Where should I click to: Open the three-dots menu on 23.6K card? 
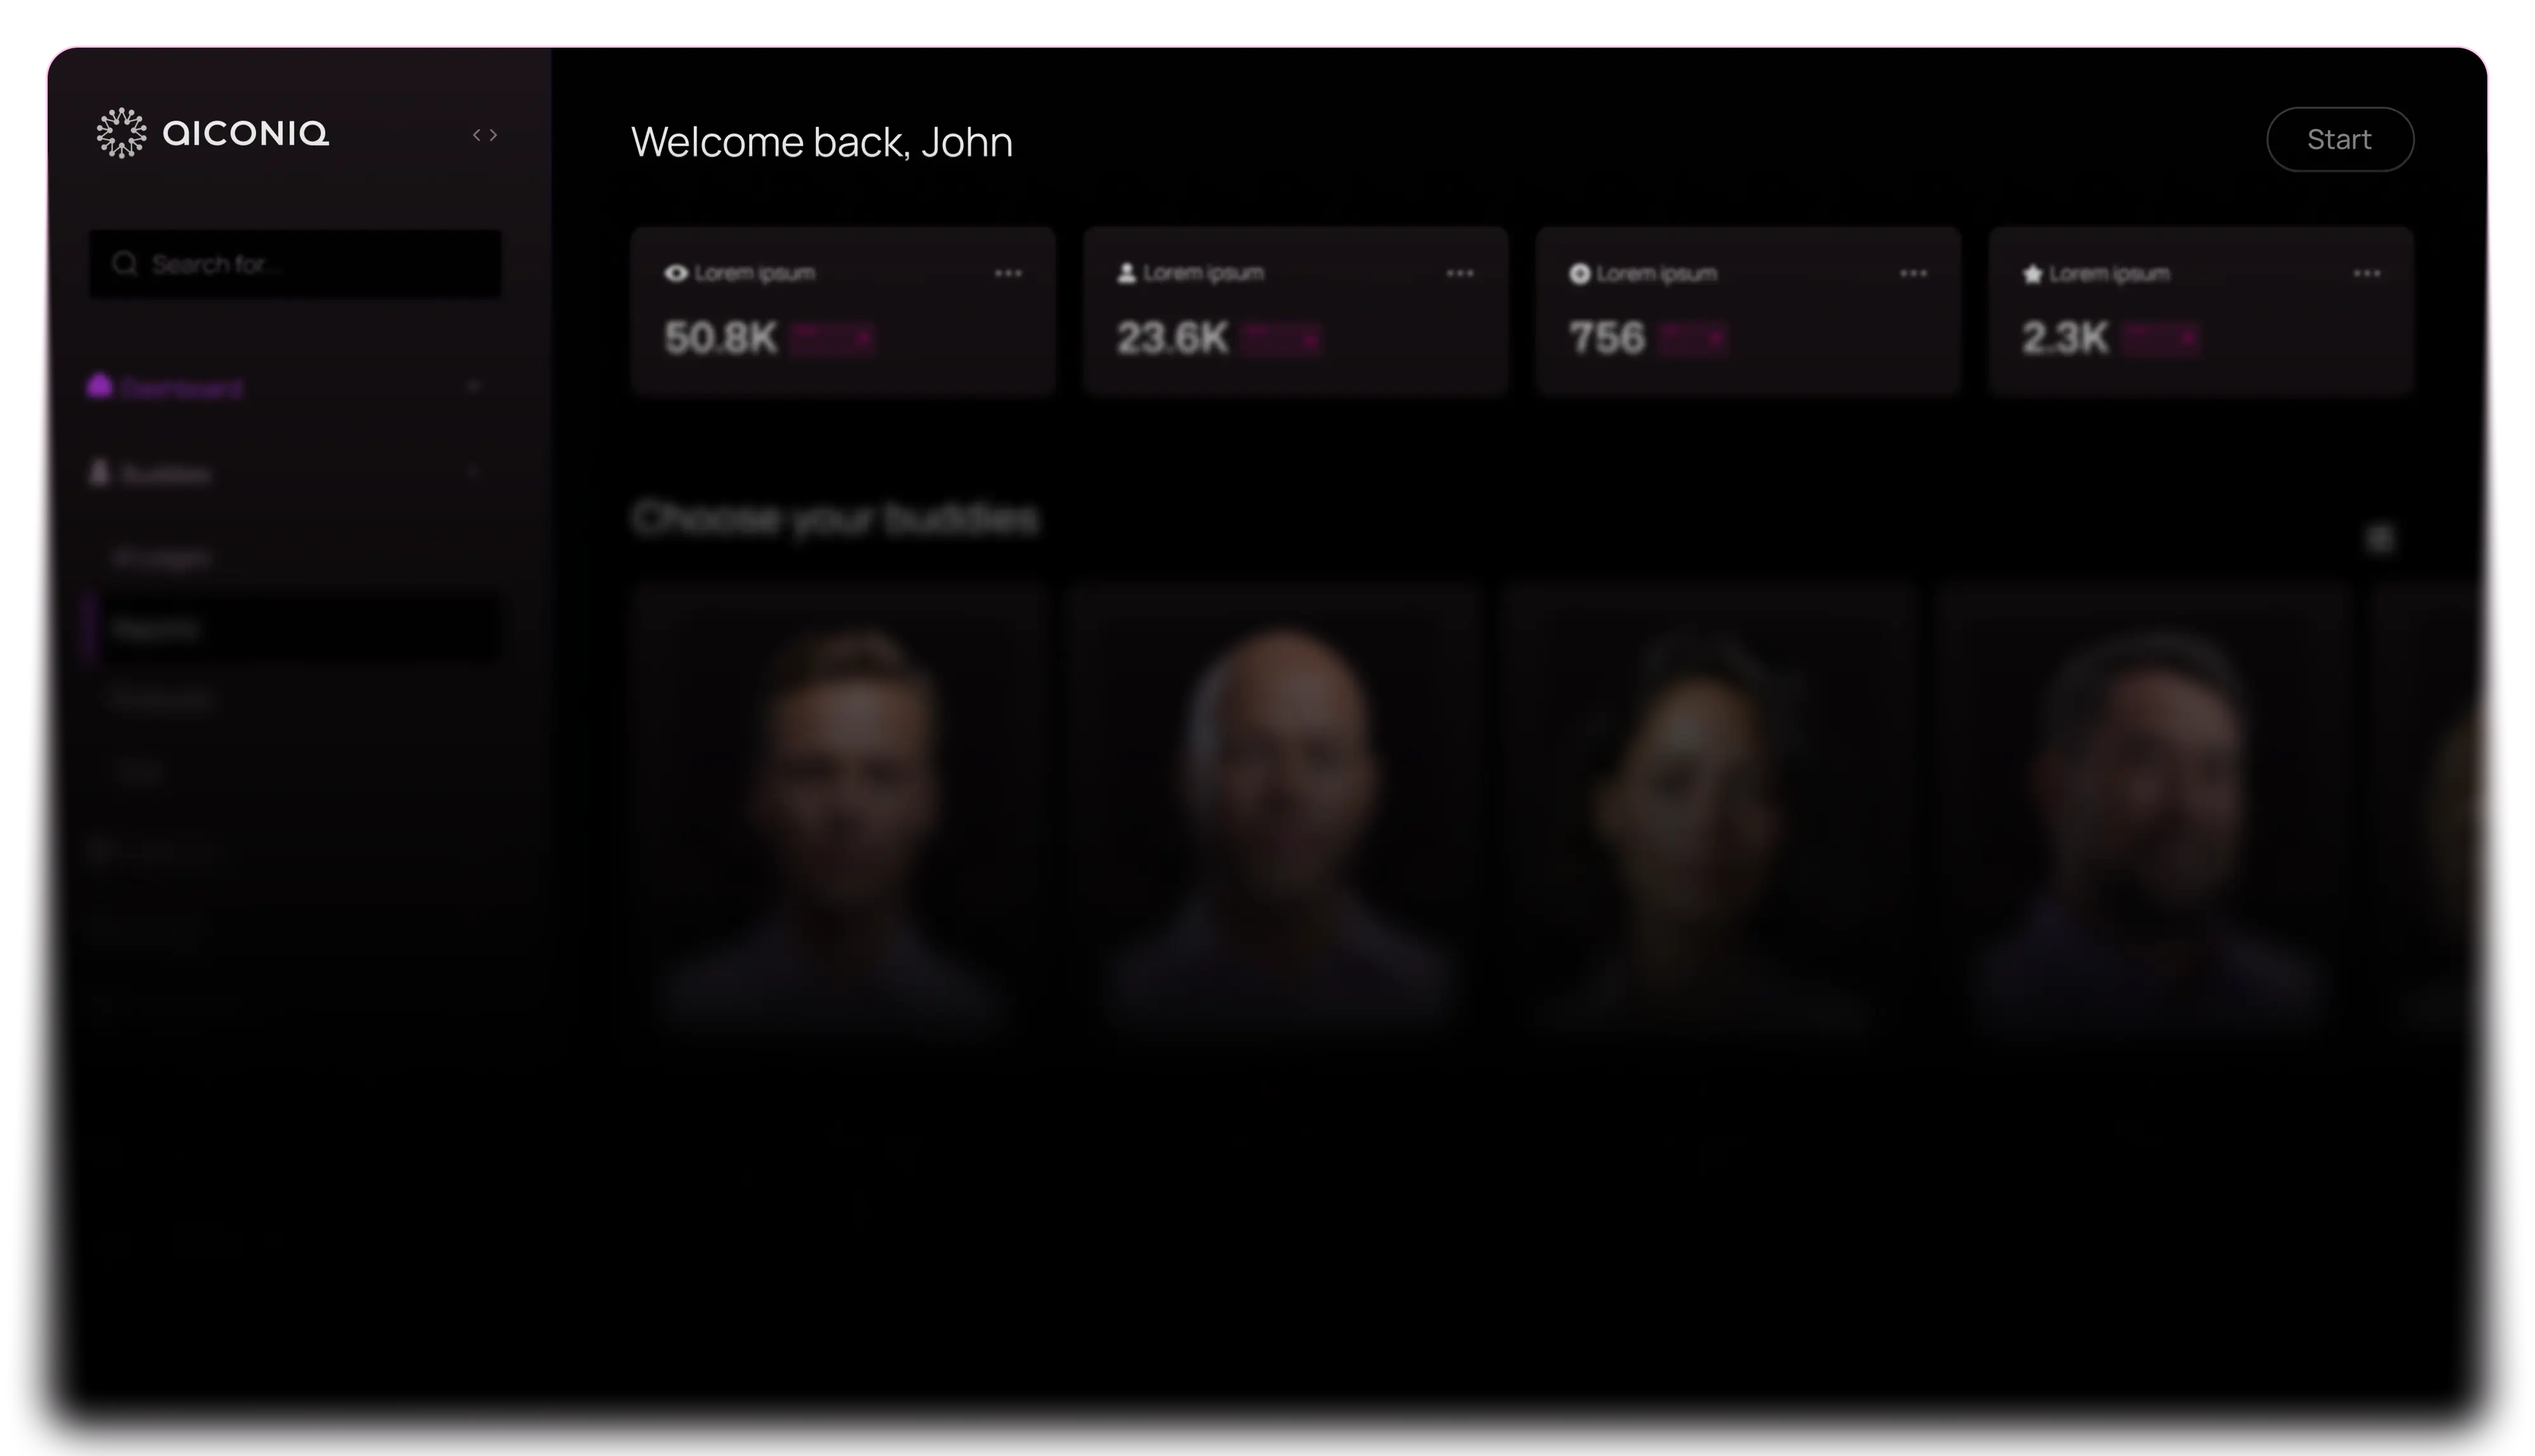1460,273
